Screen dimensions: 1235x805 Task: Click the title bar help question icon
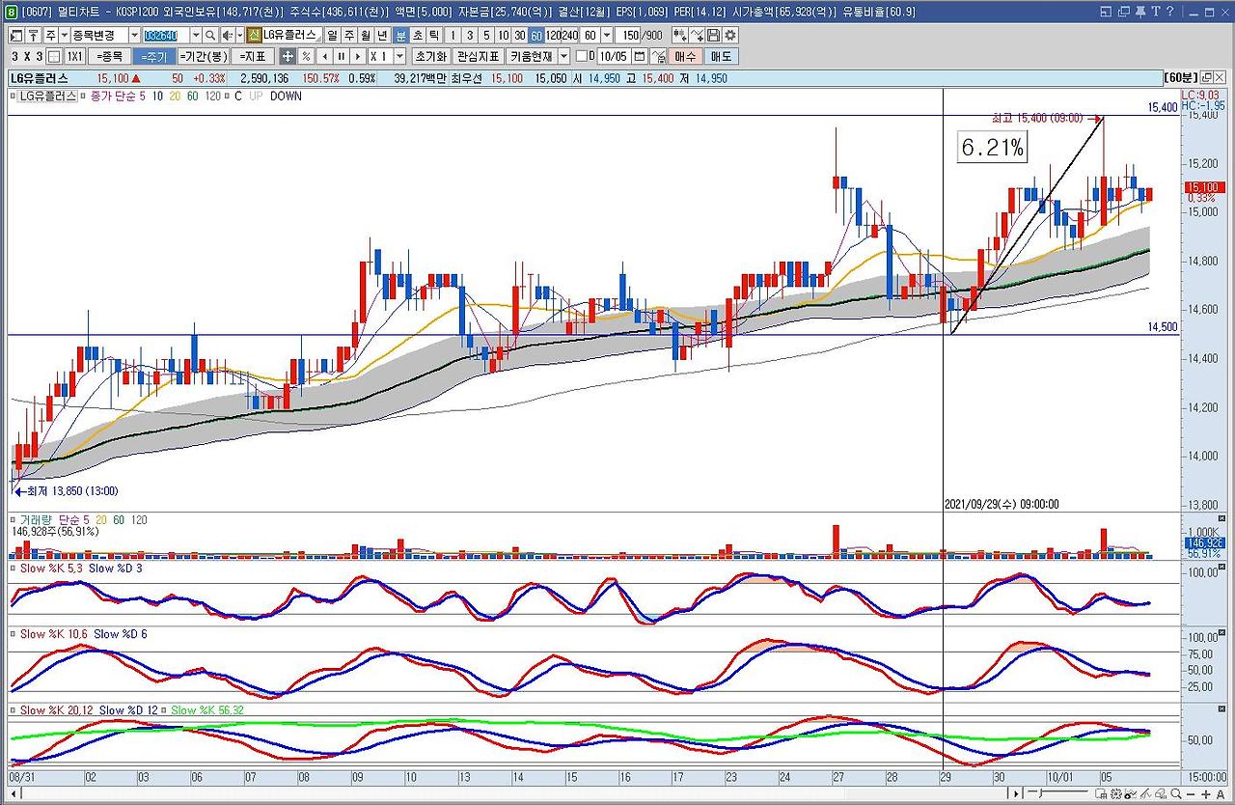(x=1169, y=12)
